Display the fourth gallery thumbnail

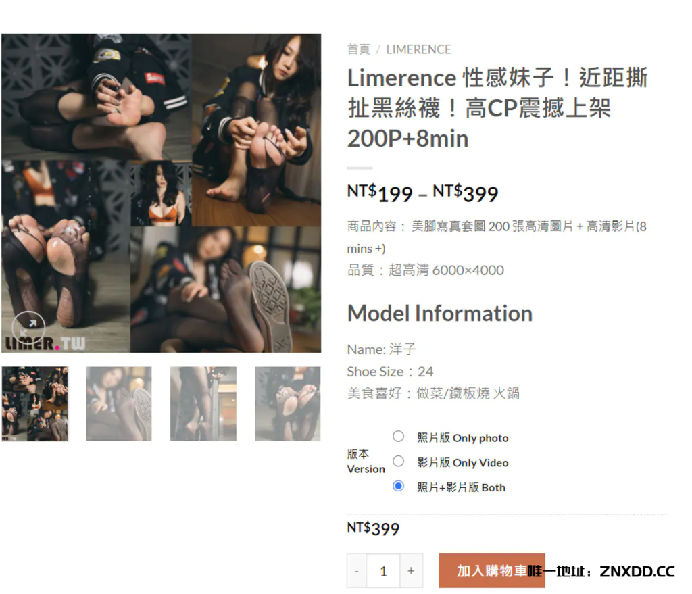tap(288, 403)
